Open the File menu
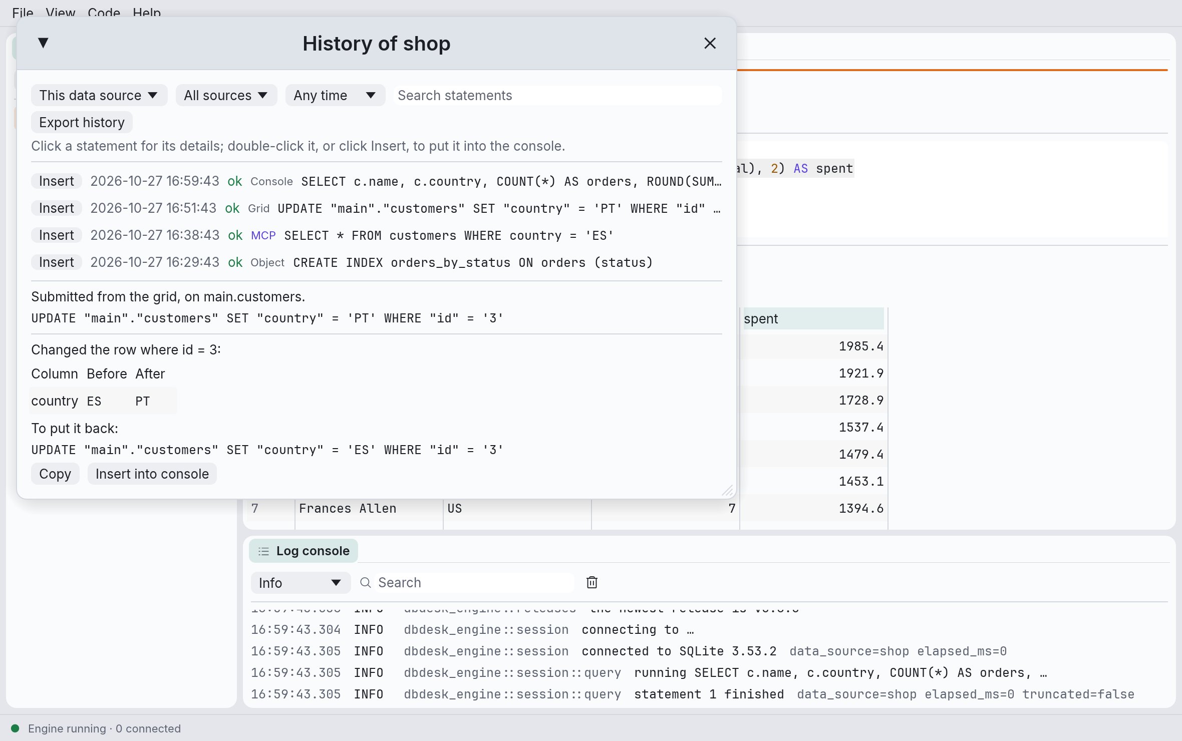 [x=23, y=13]
